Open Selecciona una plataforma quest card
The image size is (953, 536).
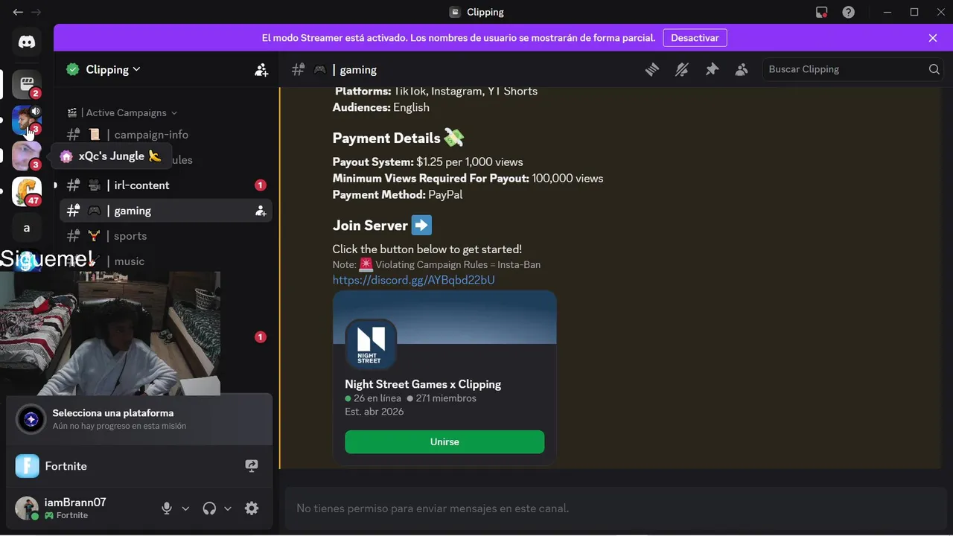[139, 419]
